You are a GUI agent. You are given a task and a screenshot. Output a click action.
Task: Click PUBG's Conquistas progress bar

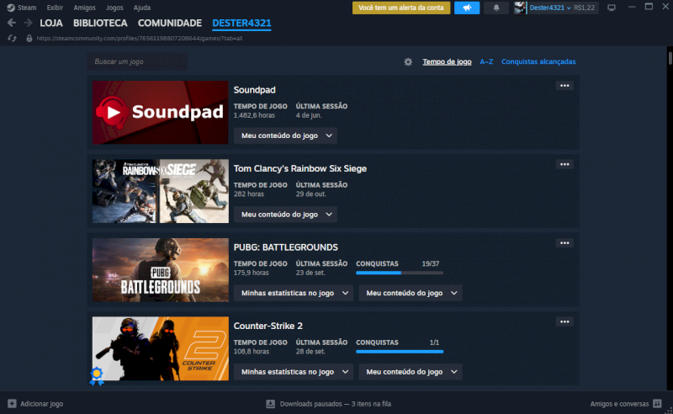point(400,273)
